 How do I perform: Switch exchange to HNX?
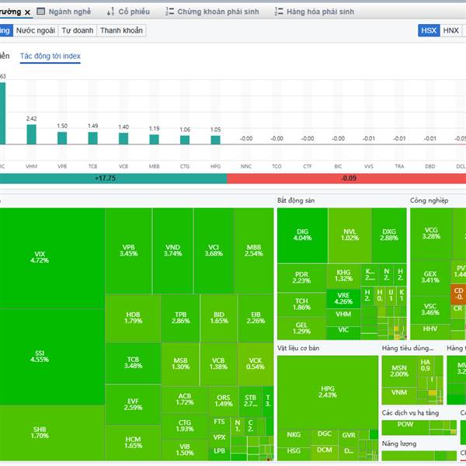coord(451,30)
